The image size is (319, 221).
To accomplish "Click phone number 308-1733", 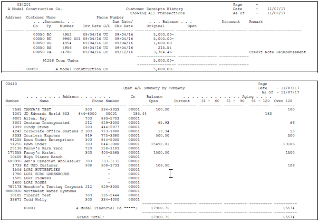I will (x=110, y=166).
